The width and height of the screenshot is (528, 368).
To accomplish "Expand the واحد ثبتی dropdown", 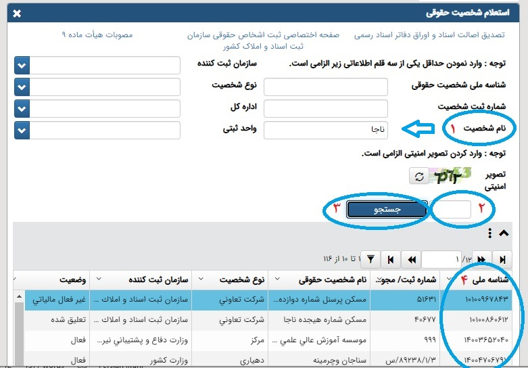I will (x=22, y=130).
